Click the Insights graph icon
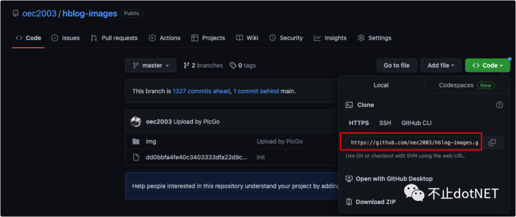Screen dimensions: 516x217 [x=317, y=38]
